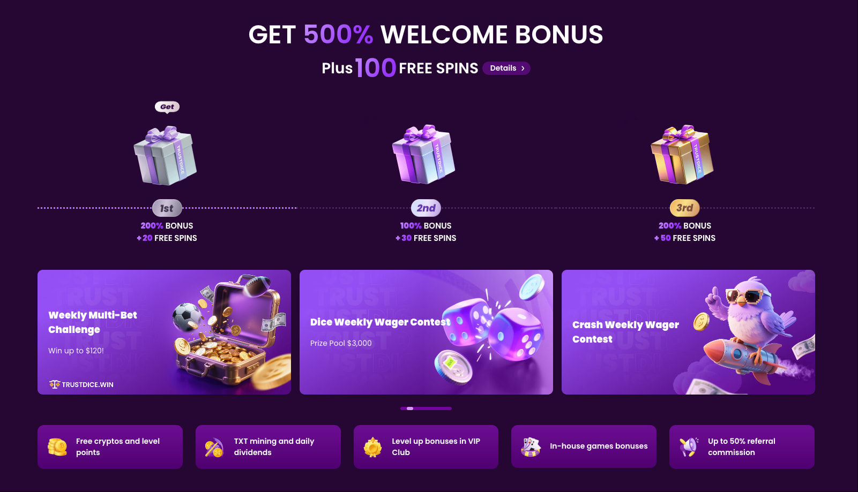Open Up to 50% referral commission card
The image size is (858, 492).
[742, 447]
